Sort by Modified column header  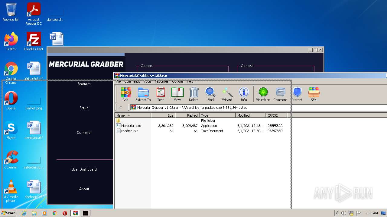coord(251,115)
